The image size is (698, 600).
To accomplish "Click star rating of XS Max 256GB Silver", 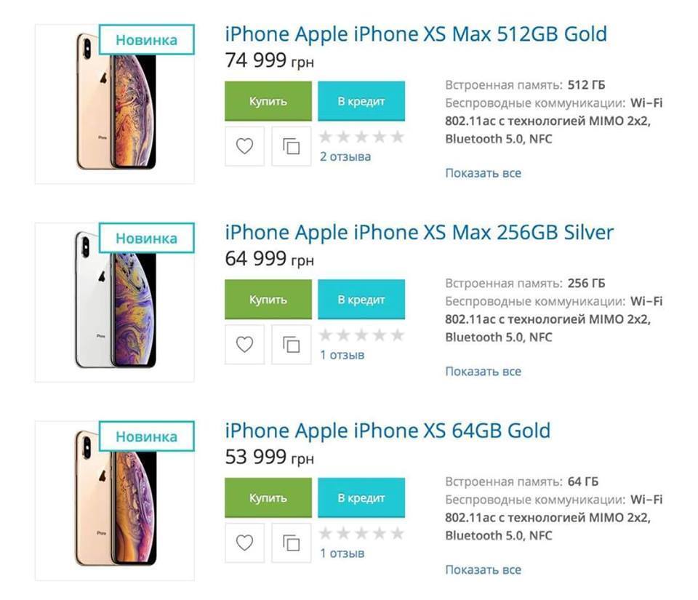I will [x=361, y=335].
